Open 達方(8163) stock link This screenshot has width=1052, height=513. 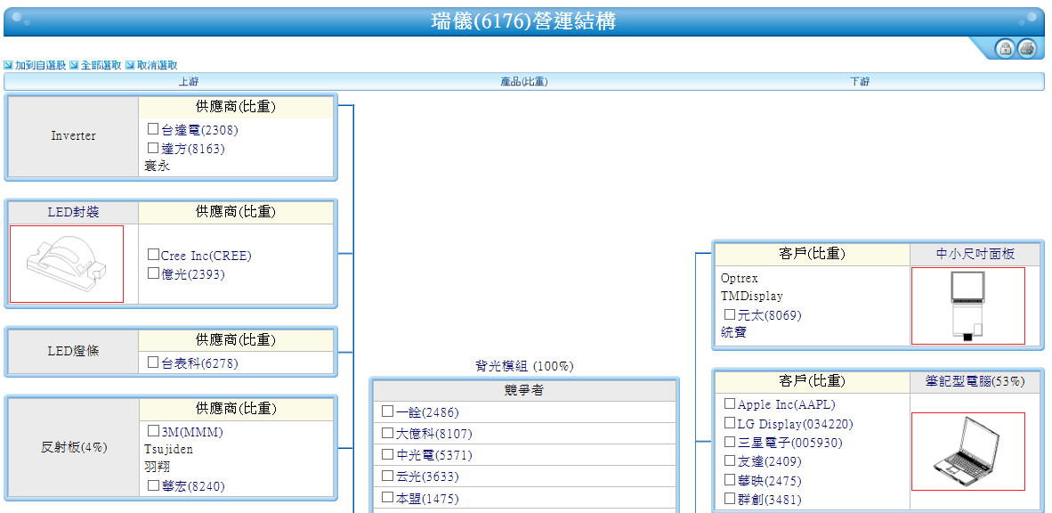[193, 149]
